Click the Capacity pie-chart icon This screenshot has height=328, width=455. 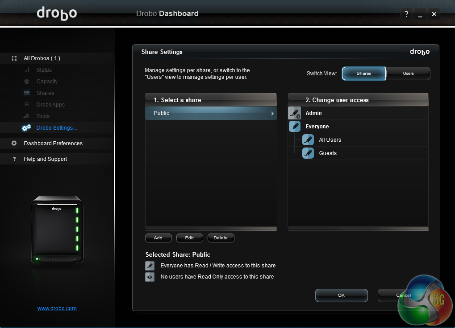tap(27, 82)
